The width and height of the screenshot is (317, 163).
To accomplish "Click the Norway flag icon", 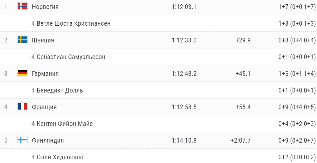I will pyautogui.click(x=22, y=6).
